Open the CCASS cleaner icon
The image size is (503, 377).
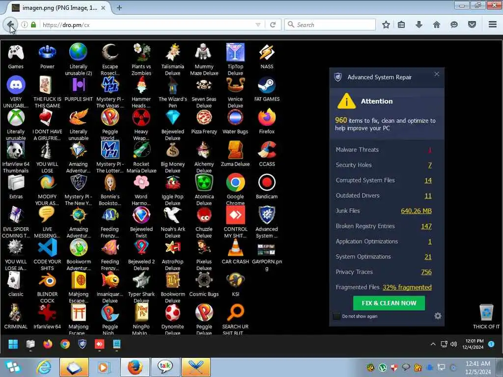[x=267, y=150]
